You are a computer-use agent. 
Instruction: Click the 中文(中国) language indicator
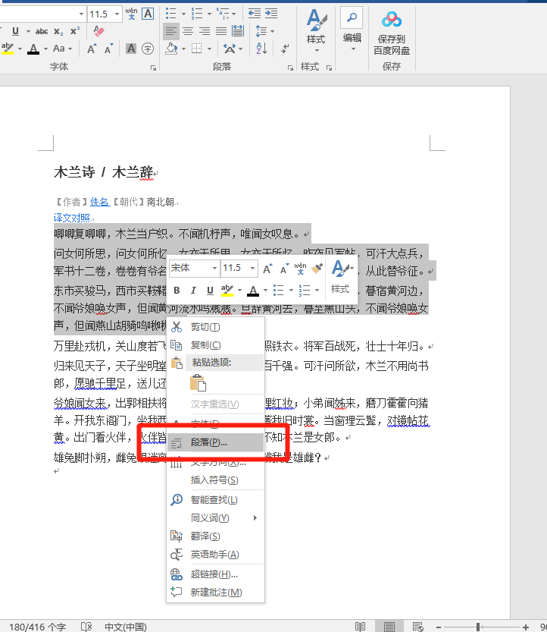pyautogui.click(x=125, y=627)
